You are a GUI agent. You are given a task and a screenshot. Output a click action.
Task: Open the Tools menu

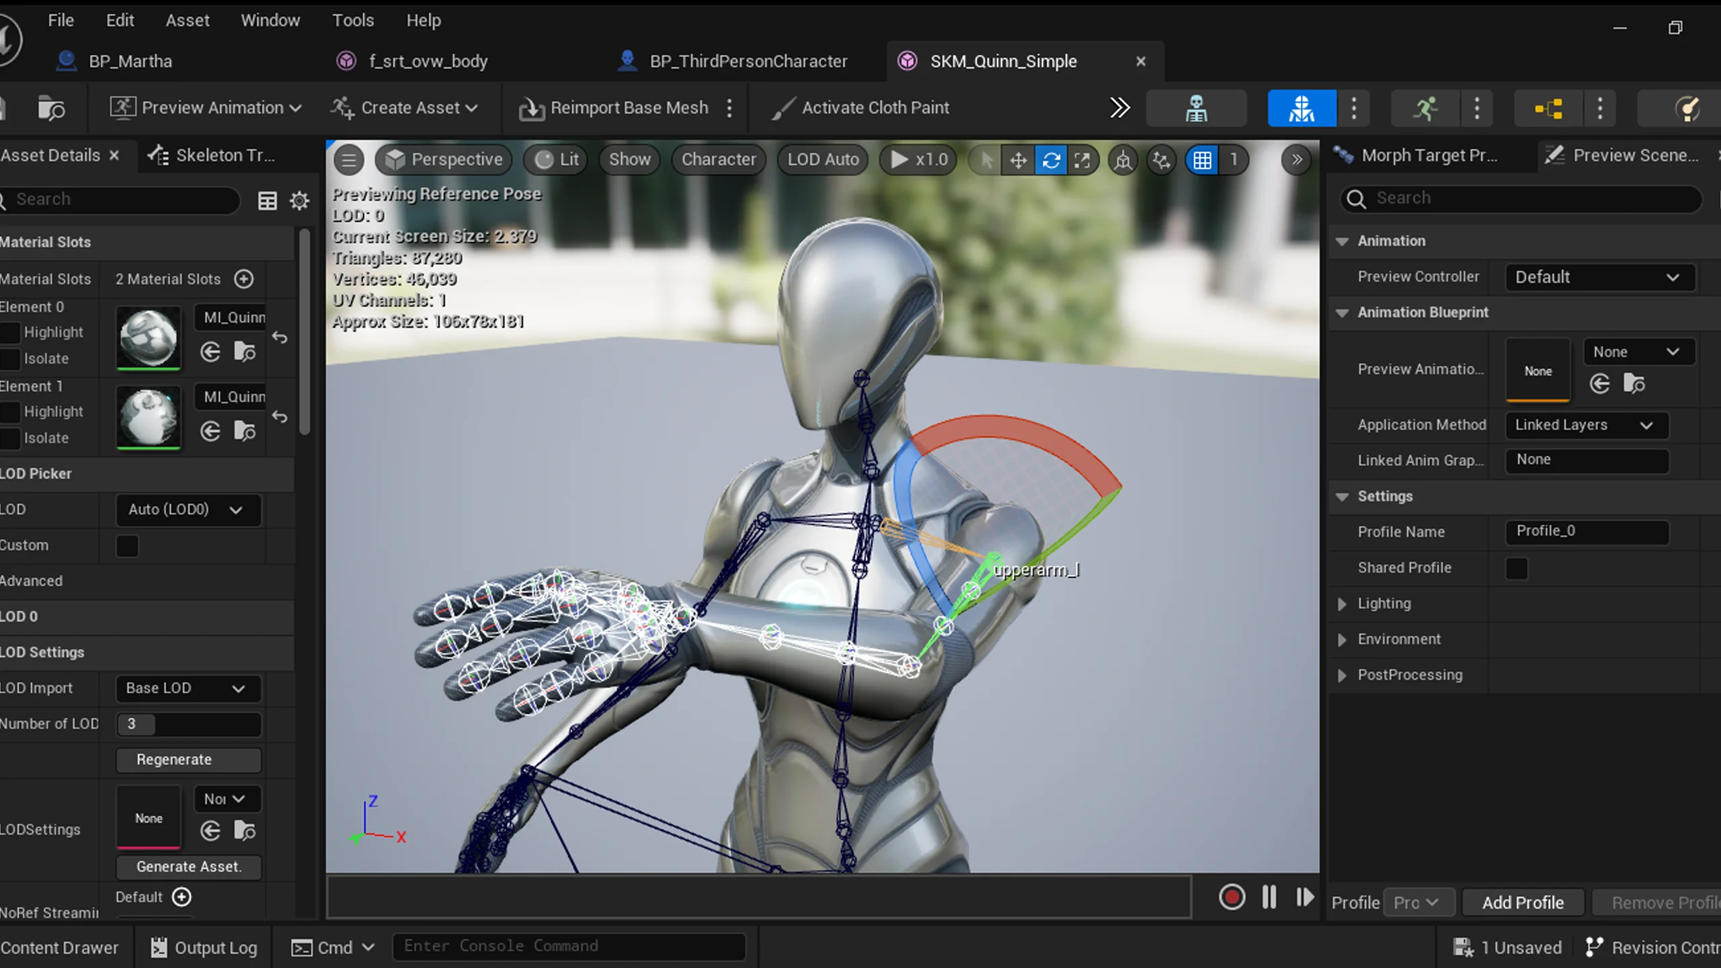pos(353,20)
